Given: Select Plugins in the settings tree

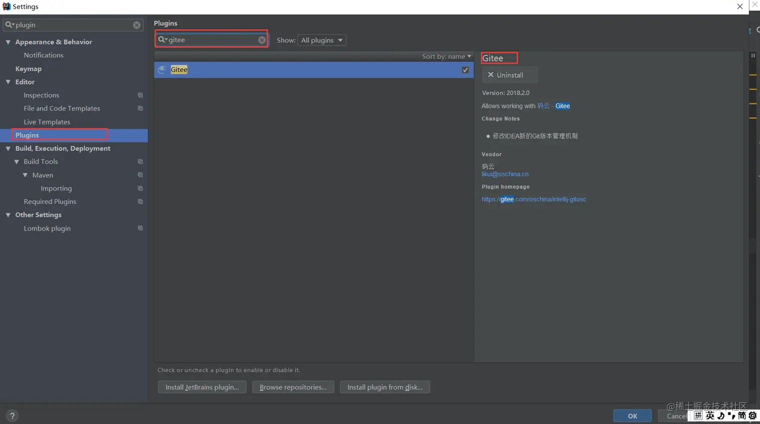Looking at the screenshot, I should pyautogui.click(x=74, y=135).
